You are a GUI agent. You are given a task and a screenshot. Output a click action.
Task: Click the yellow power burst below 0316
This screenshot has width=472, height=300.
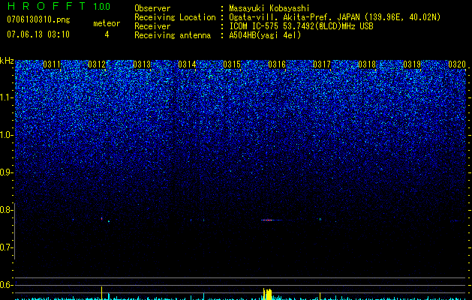pos(268,294)
